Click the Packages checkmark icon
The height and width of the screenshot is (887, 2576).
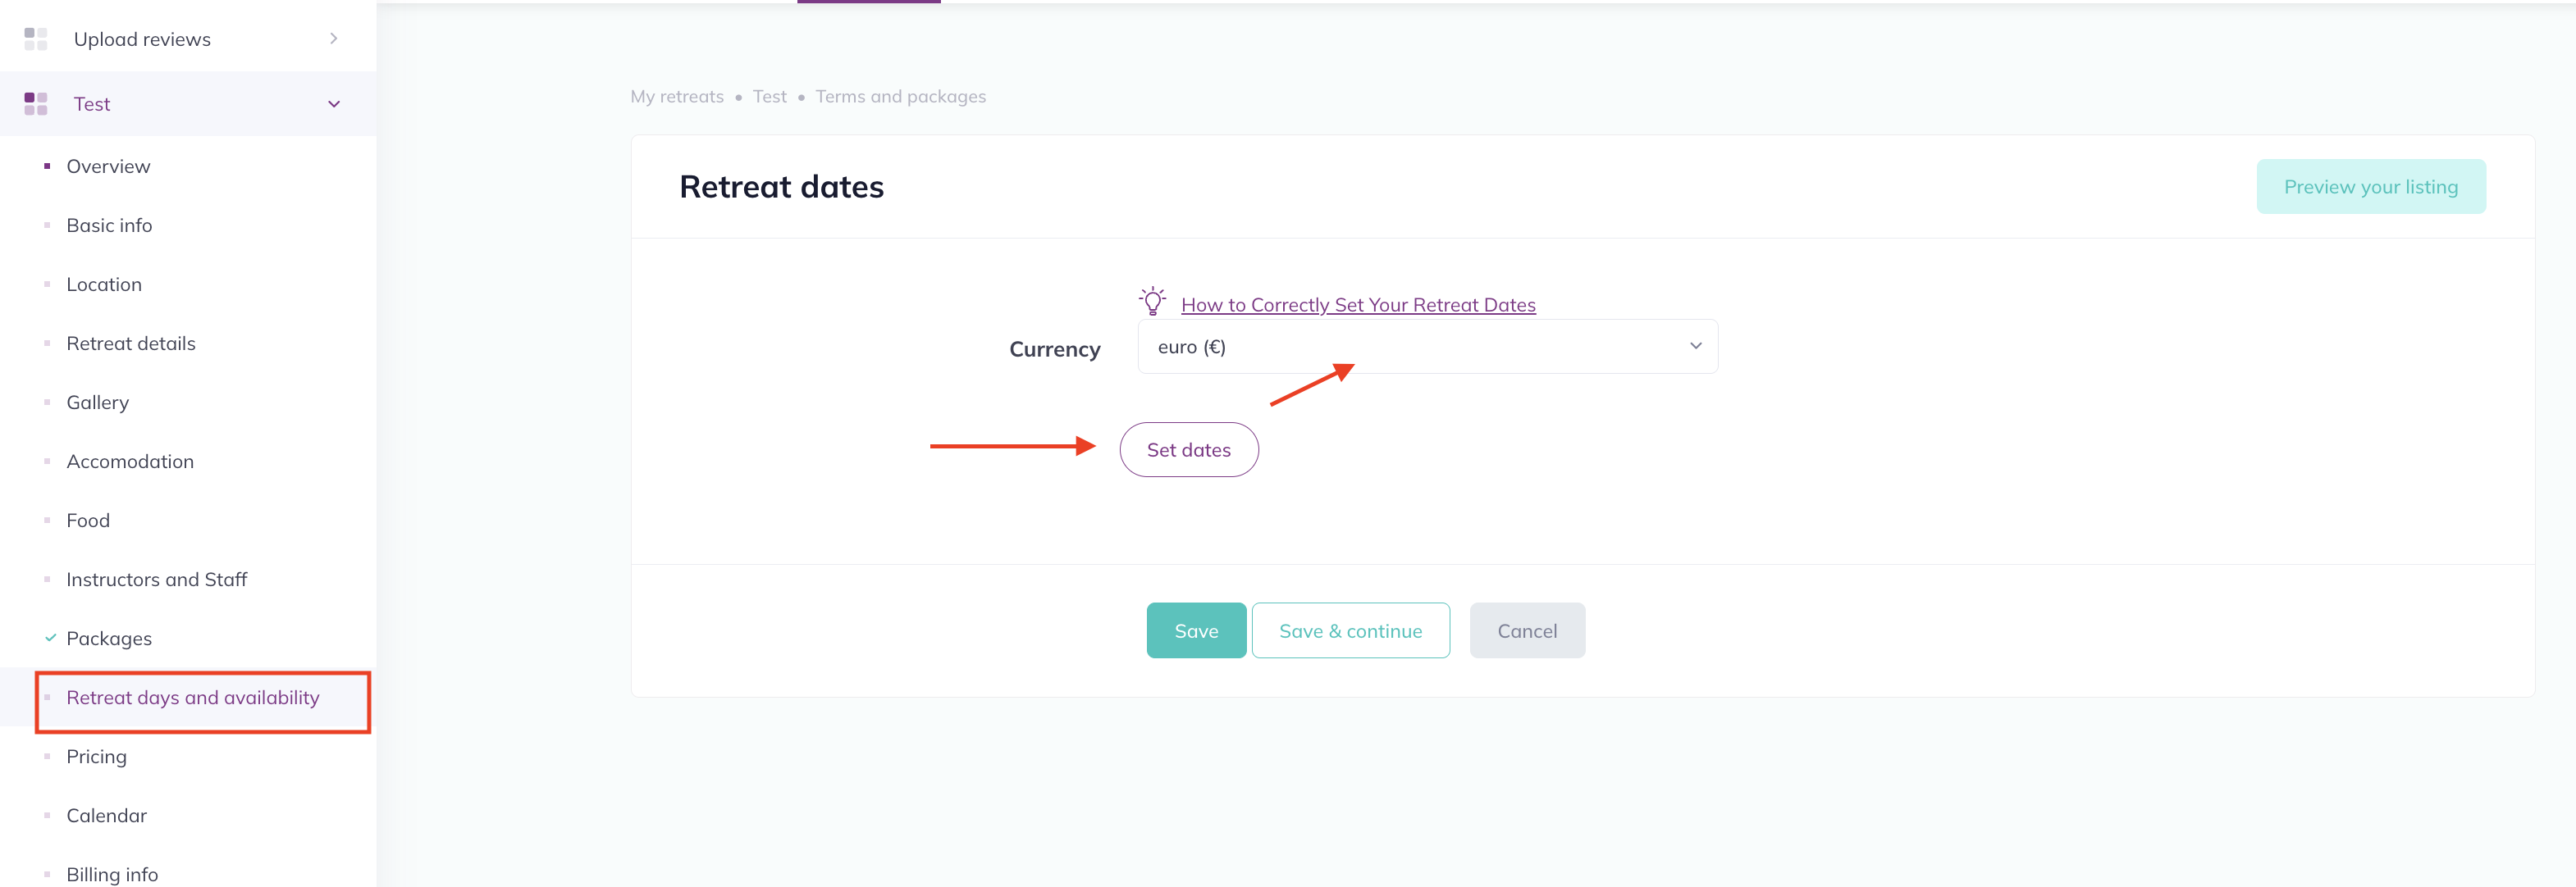[x=50, y=639]
